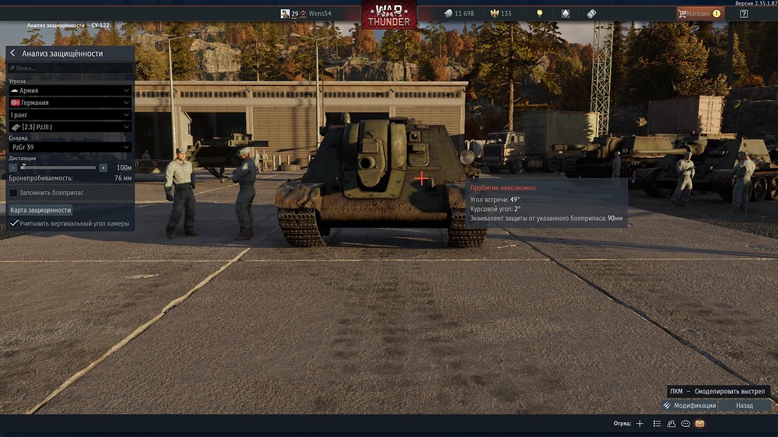
Task: Click the War Thunder logo
Action: (x=388, y=15)
